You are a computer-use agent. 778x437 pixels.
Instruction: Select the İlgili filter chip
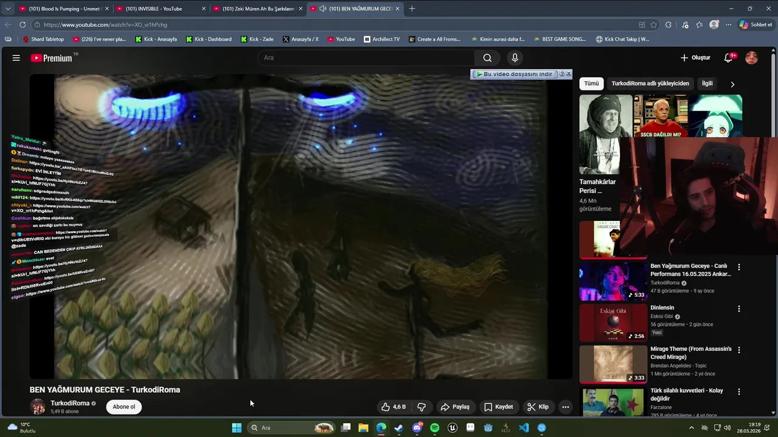point(707,84)
